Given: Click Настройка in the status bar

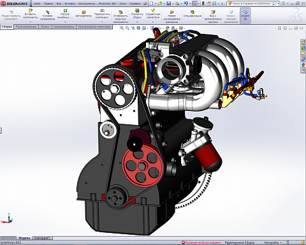Looking at the screenshot, I should point(272,242).
